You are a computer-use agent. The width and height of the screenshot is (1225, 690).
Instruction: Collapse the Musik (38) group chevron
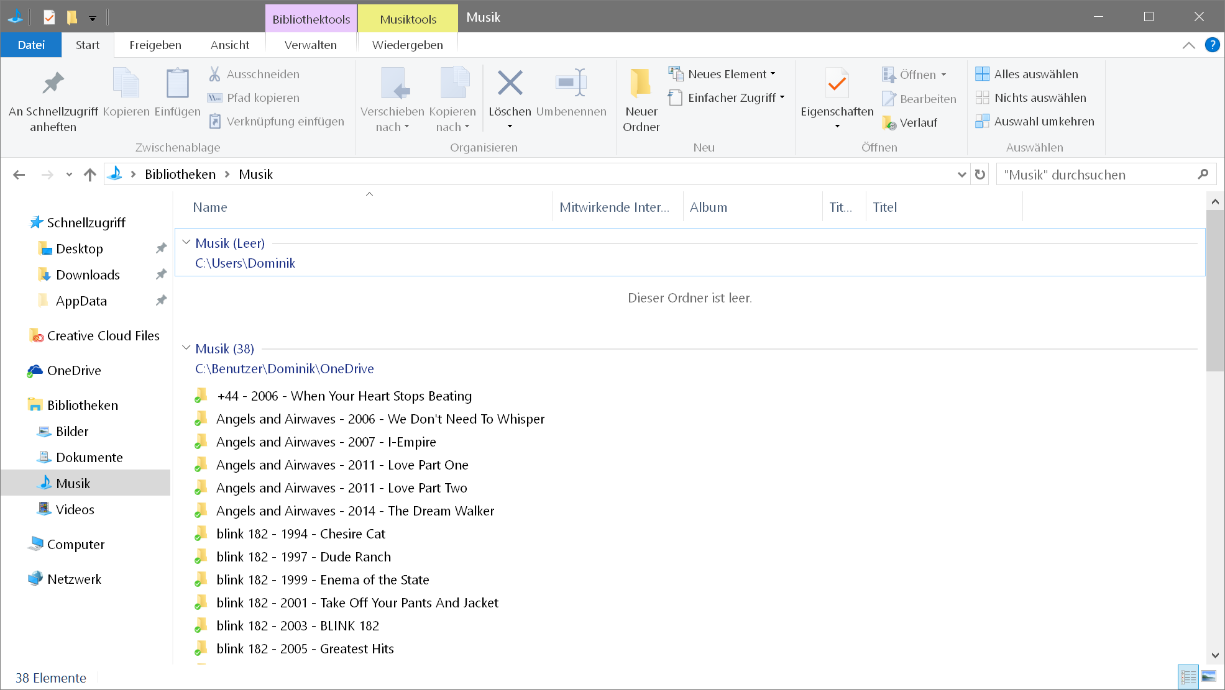[186, 348]
